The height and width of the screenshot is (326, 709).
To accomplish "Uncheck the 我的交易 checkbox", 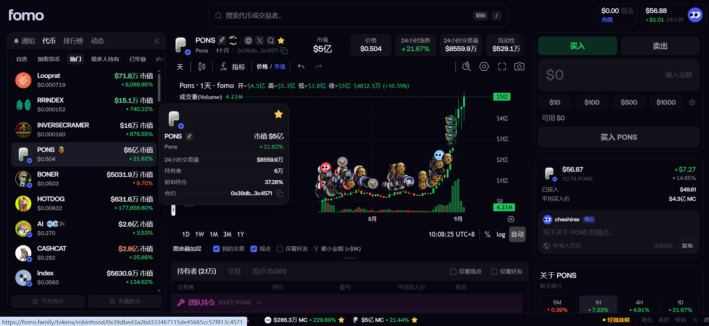I will click(216, 249).
